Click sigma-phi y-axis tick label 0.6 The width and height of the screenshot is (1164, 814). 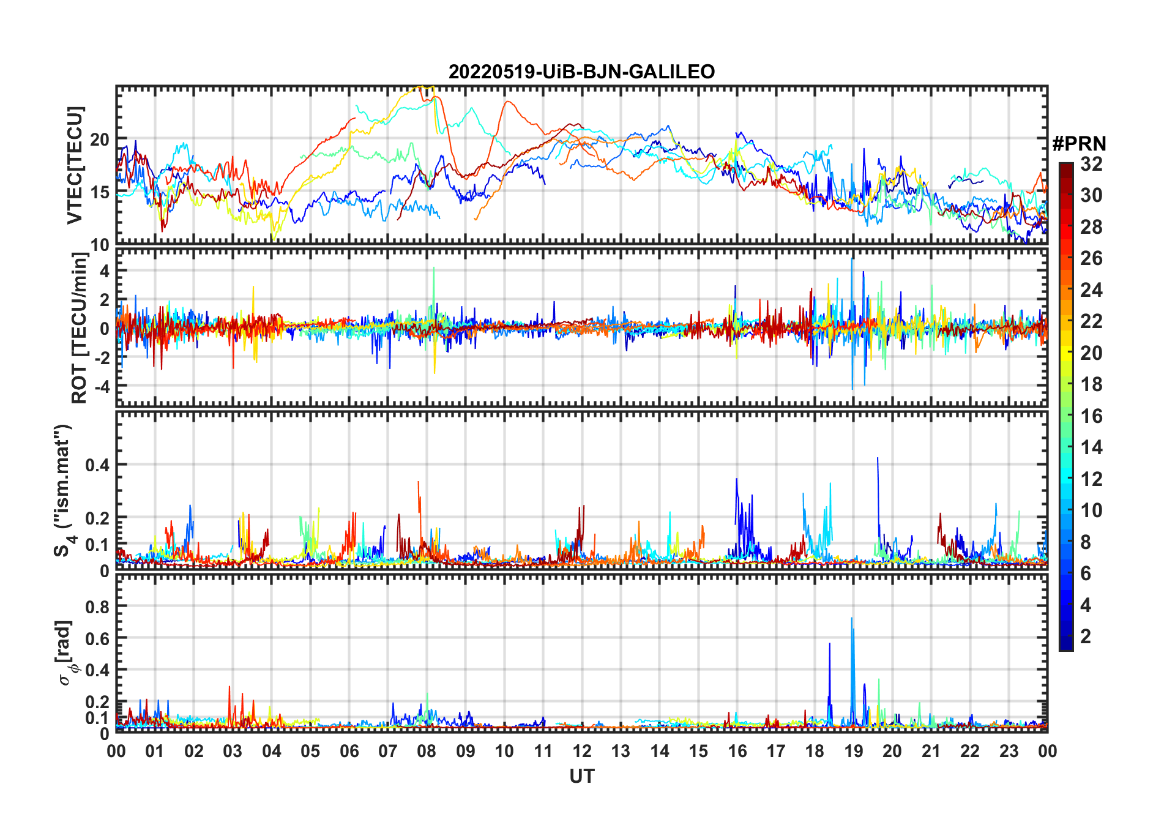point(97,638)
